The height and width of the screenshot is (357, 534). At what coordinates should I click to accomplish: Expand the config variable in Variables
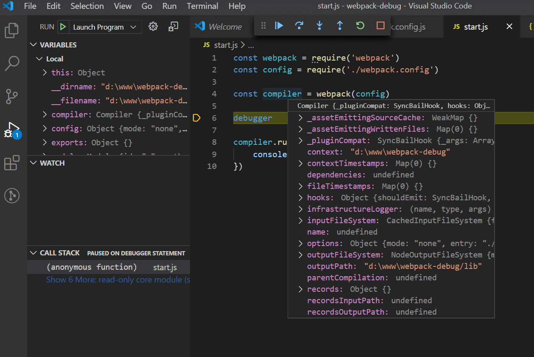45,129
